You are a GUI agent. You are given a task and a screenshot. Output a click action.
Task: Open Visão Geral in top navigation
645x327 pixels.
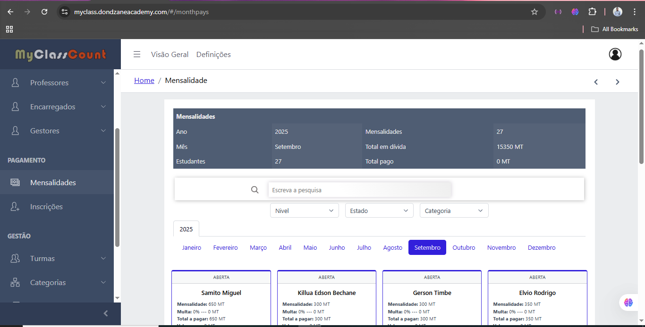[x=170, y=55]
